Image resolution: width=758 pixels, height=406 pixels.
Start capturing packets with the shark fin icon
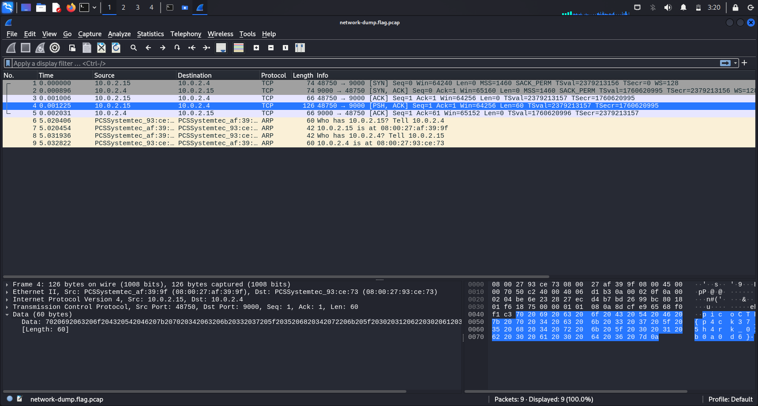coord(11,48)
